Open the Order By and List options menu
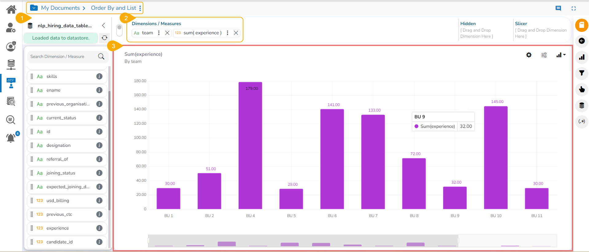The height and width of the screenshot is (252, 589). (x=140, y=8)
